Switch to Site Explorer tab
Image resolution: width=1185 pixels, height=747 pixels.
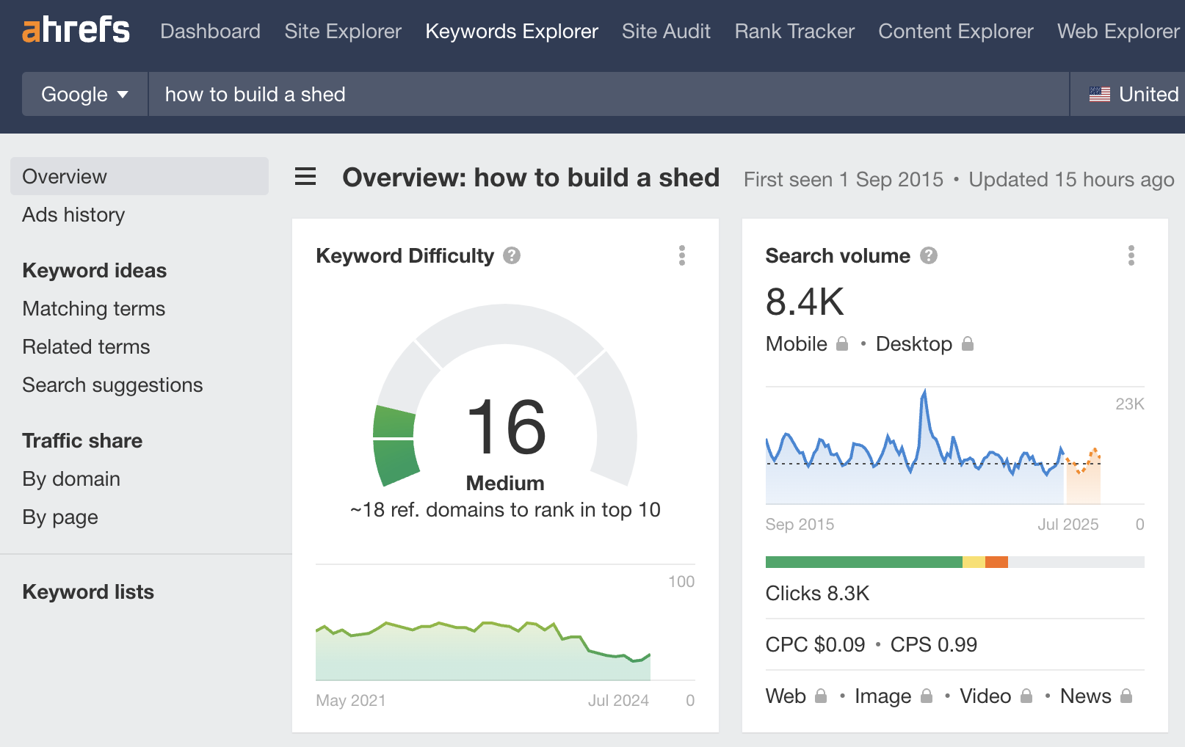point(343,31)
